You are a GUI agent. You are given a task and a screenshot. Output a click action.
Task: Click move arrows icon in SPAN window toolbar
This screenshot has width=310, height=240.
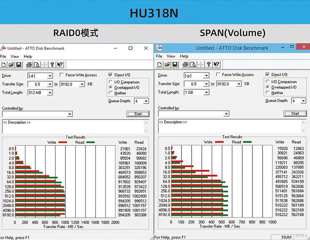coord(201,64)
